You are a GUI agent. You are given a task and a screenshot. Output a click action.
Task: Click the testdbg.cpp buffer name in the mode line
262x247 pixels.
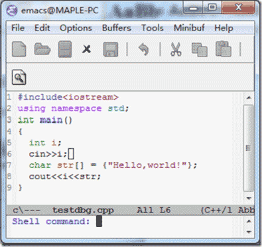click(83, 210)
